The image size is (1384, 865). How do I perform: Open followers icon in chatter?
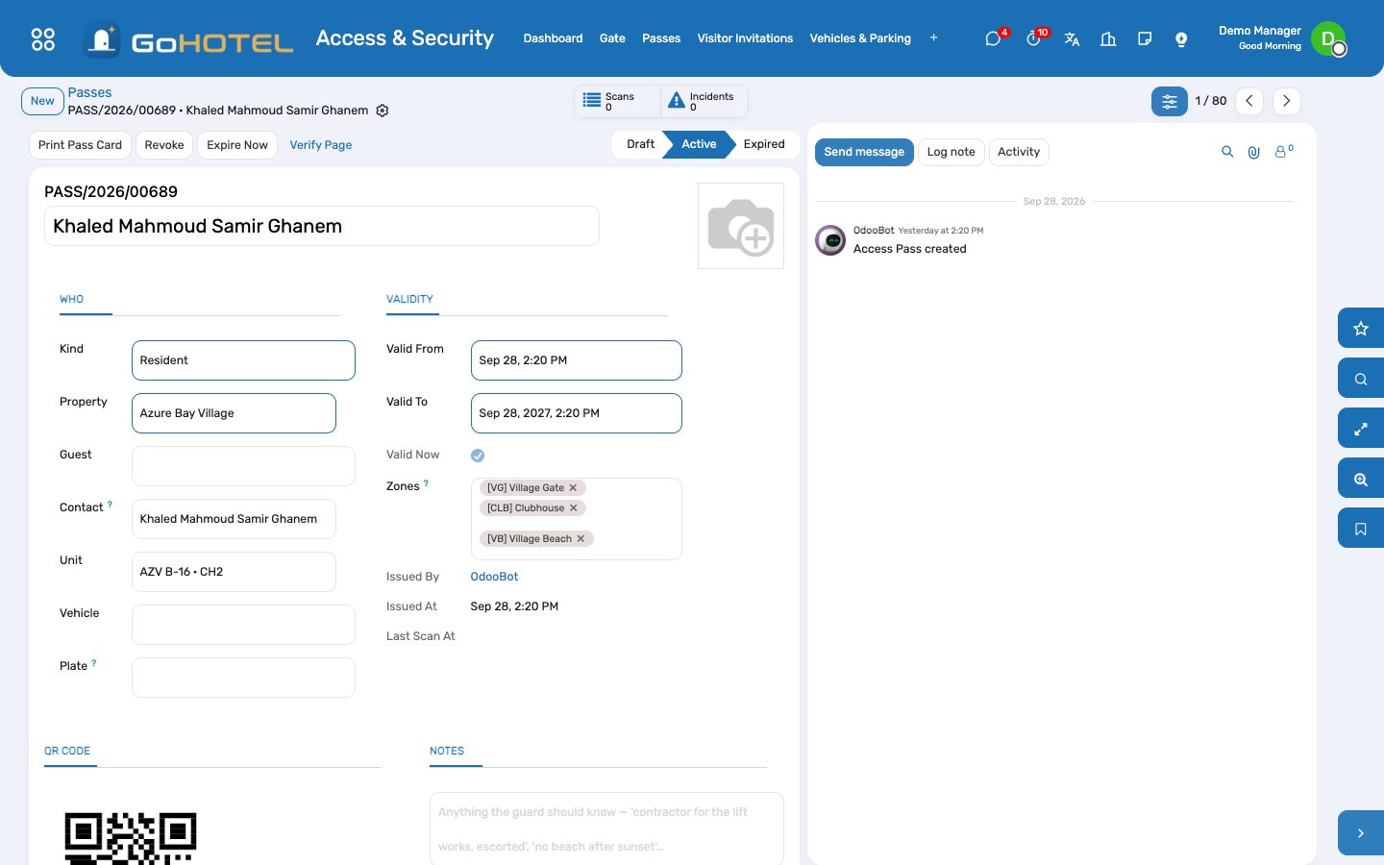(1283, 151)
